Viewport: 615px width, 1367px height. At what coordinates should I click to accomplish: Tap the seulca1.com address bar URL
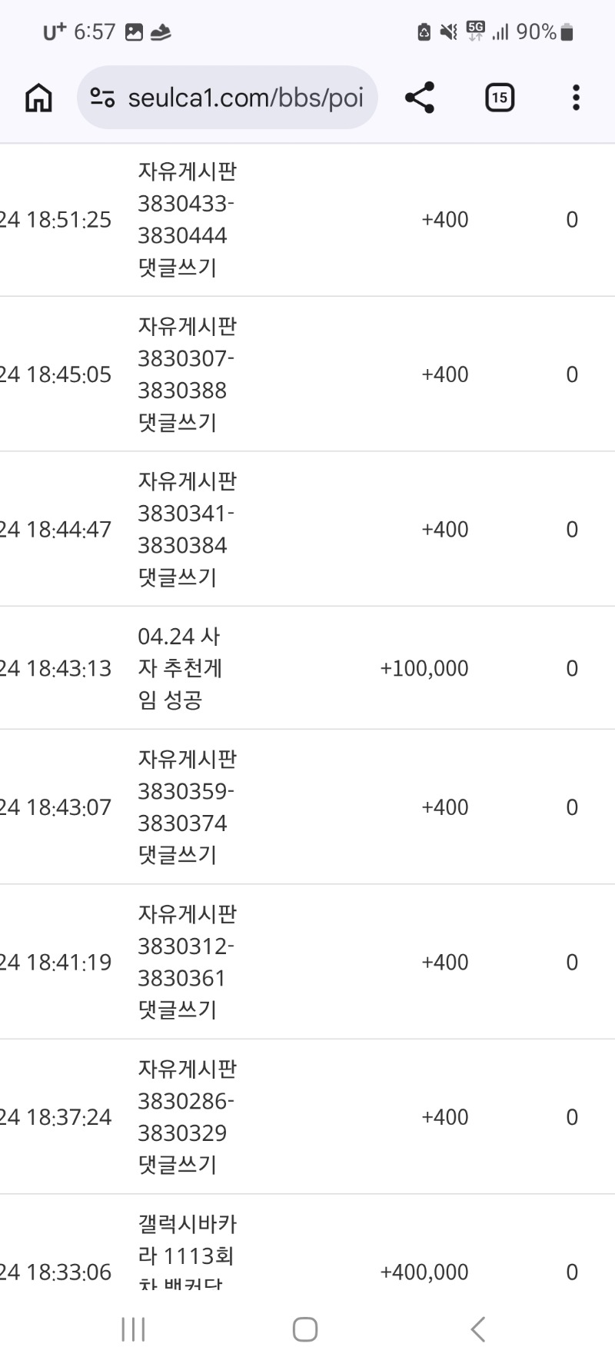(244, 98)
